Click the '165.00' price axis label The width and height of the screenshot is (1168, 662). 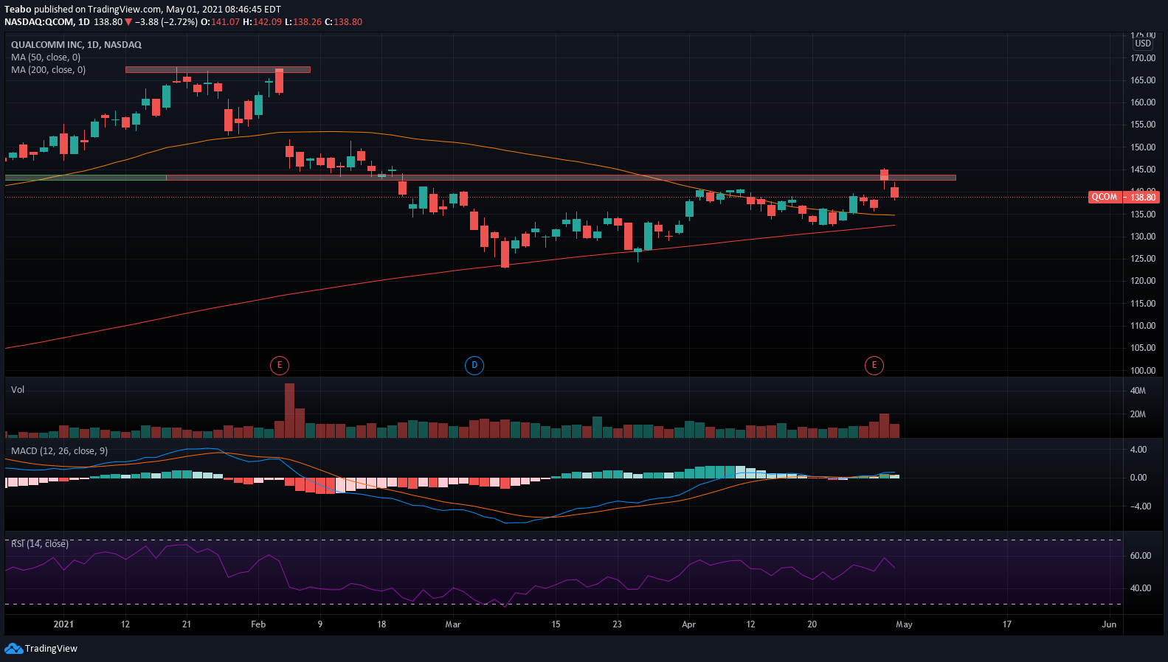tap(1143, 80)
